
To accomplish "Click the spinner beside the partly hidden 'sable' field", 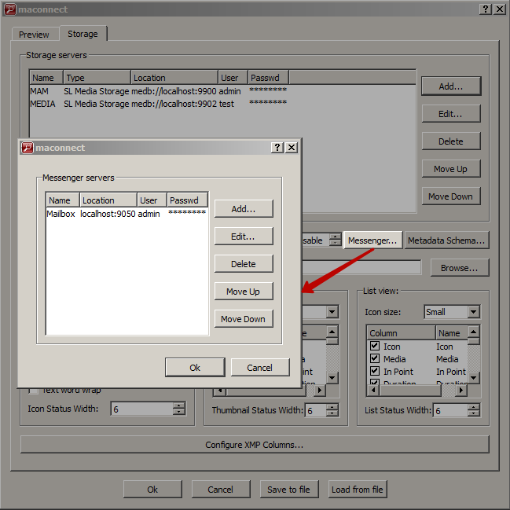I will [335, 240].
